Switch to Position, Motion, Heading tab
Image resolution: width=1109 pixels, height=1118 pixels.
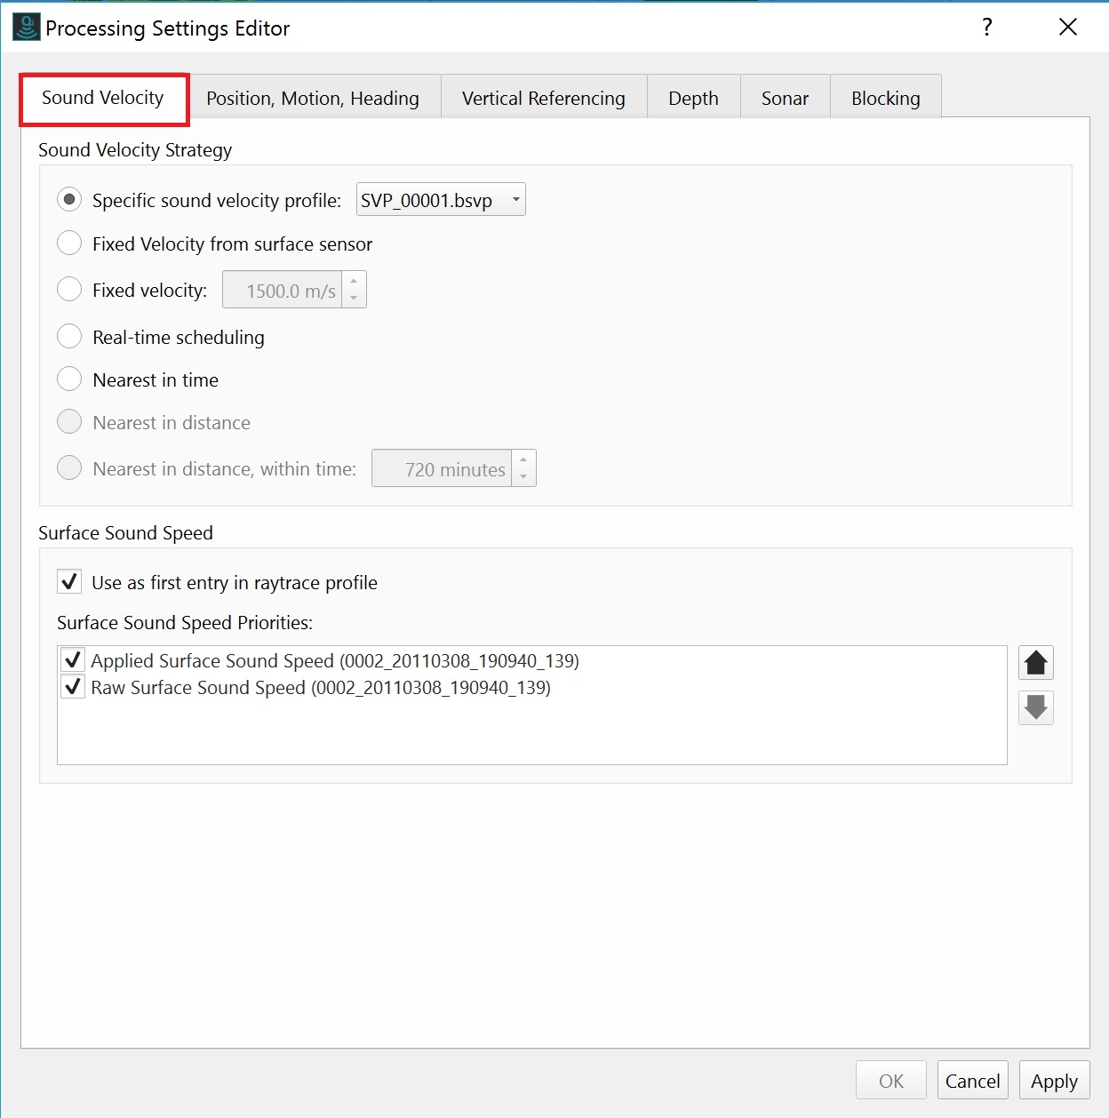tap(313, 98)
